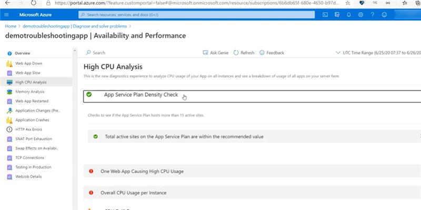This screenshot has width=421, height=210.
Task: Open the Azure portal hamburger menu
Action: pyautogui.click(x=6, y=15)
